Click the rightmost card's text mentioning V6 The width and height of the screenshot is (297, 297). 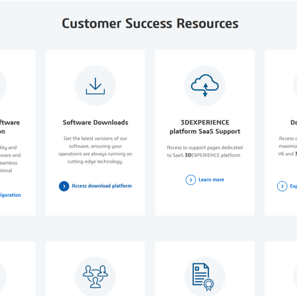(x=287, y=154)
